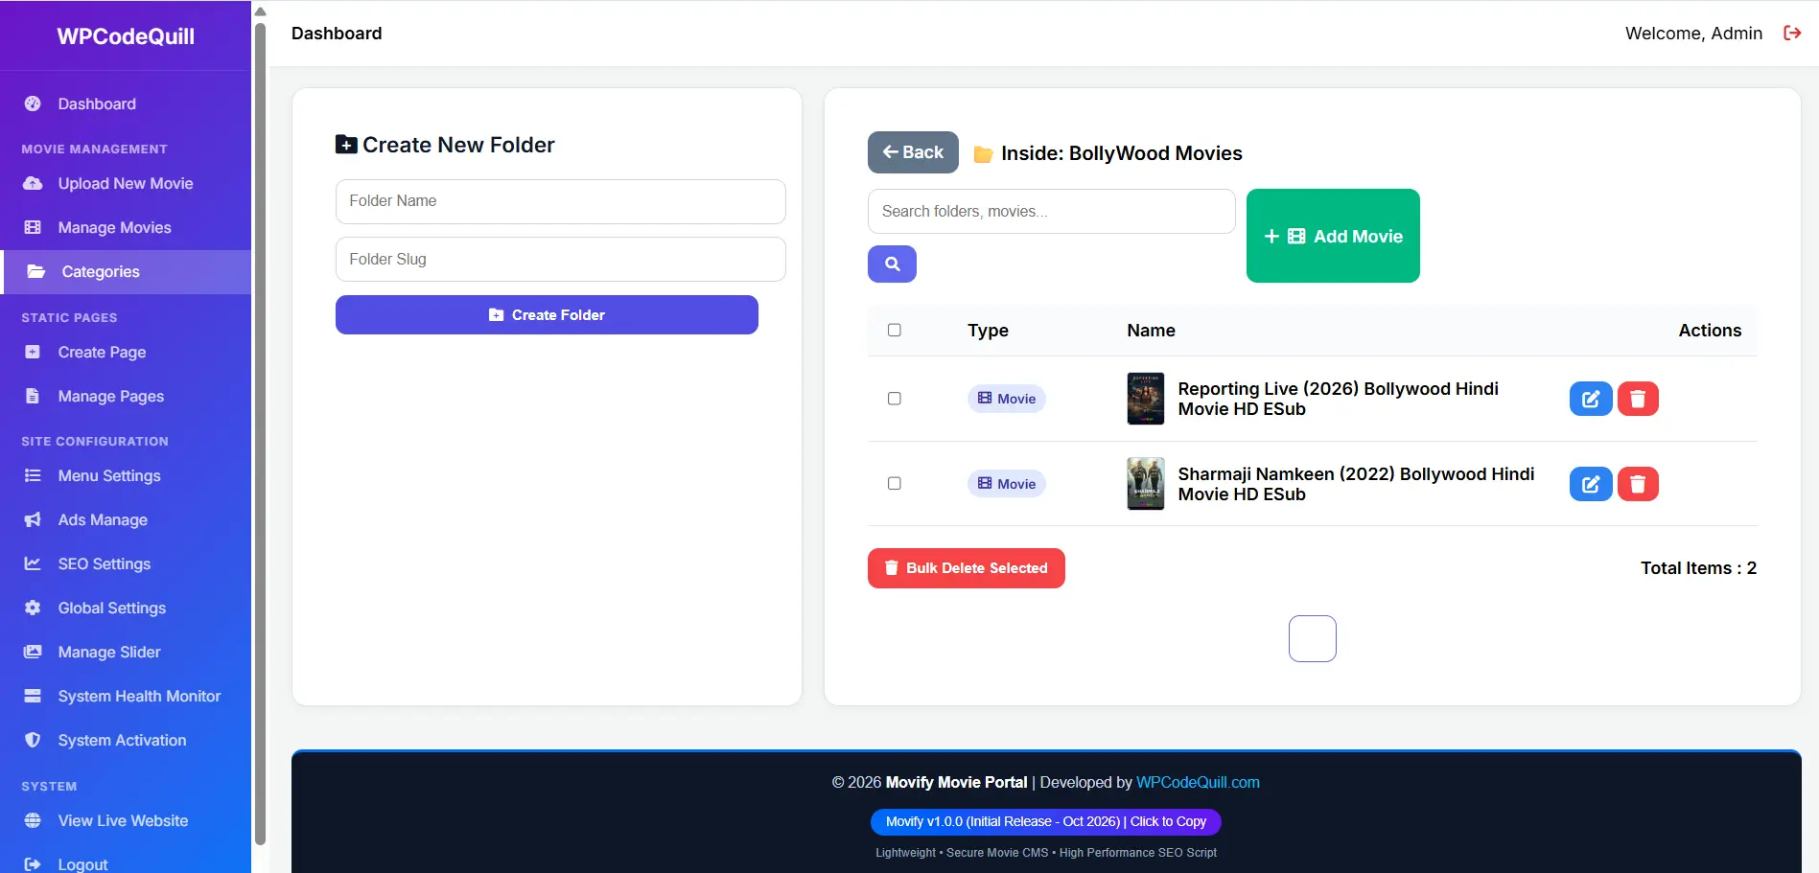Go to Global Settings
Viewport: 1819px width, 873px height.
[126, 608]
